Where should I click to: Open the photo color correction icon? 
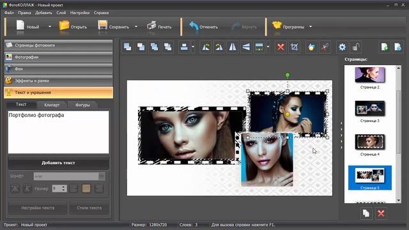(311, 47)
